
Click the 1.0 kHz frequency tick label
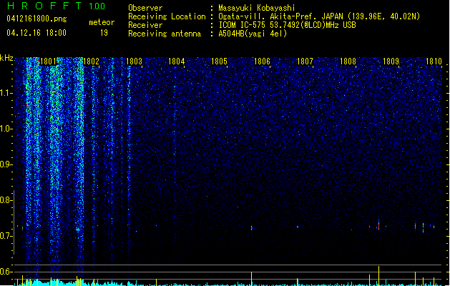pos(6,129)
